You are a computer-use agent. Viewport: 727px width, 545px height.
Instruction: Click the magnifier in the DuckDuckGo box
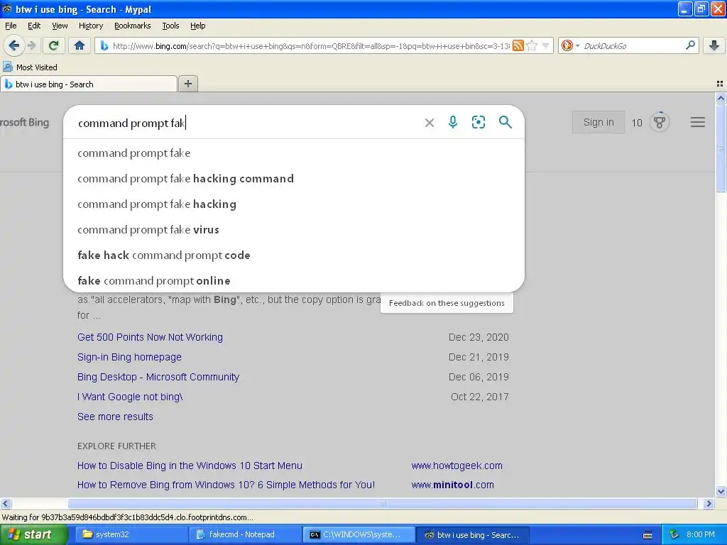[x=690, y=45]
